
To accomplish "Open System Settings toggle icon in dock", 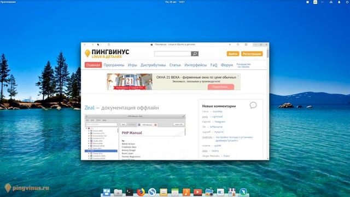I will (x=220, y=192).
